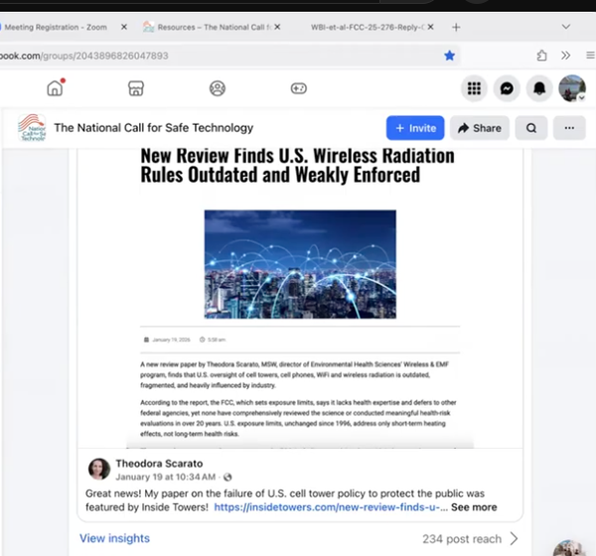This screenshot has width=596, height=556.
Task: Open the Marketplace storefront icon
Action: point(136,88)
